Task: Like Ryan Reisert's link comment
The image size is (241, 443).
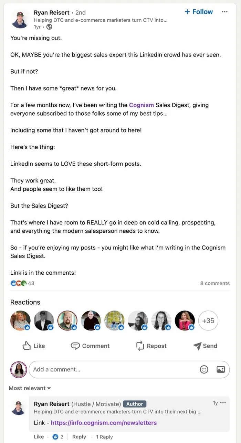Action: (39, 437)
